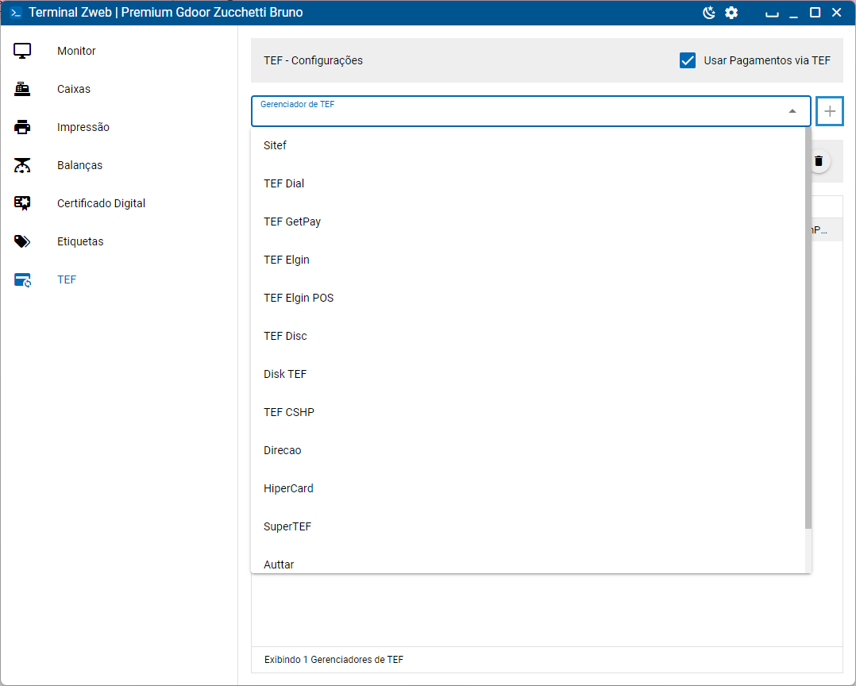Open Monitor section label

[x=76, y=51]
